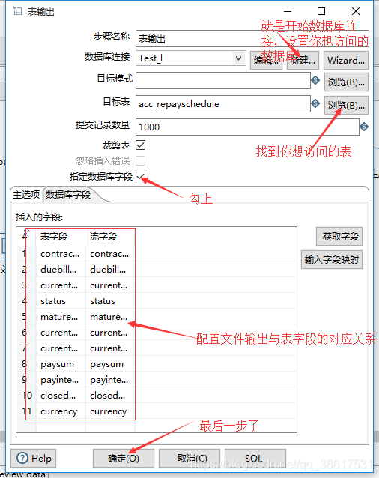379x478 pixels.
Task: Click the 提交记录数量 field showing 1000
Action: (247, 127)
